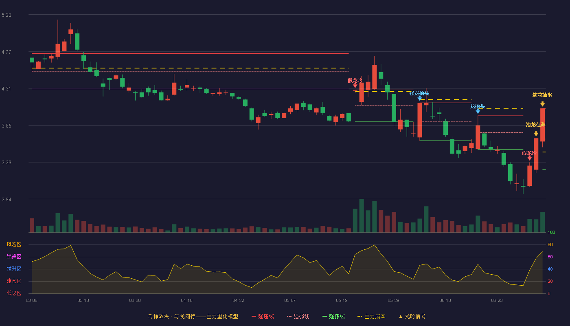Click the 假龙吟 red arrow near 05-19

[x=355, y=85]
